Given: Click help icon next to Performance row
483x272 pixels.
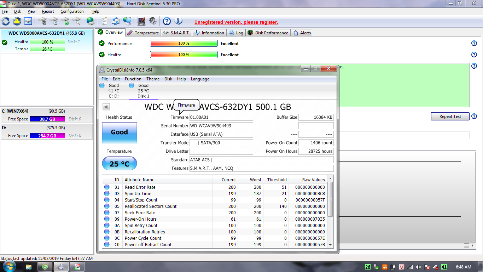Looking at the screenshot, I should 474,43.
